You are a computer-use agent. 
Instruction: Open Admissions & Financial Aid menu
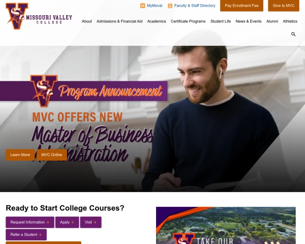(x=119, y=21)
